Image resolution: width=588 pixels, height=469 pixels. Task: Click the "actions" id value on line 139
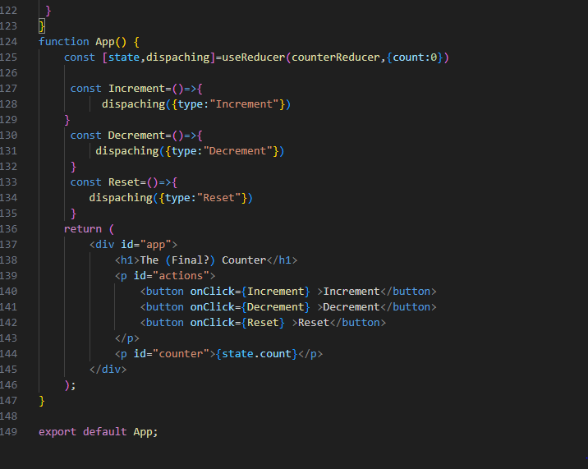(x=181, y=276)
